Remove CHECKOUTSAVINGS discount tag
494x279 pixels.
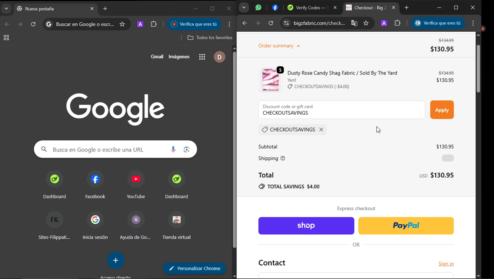[x=321, y=130]
